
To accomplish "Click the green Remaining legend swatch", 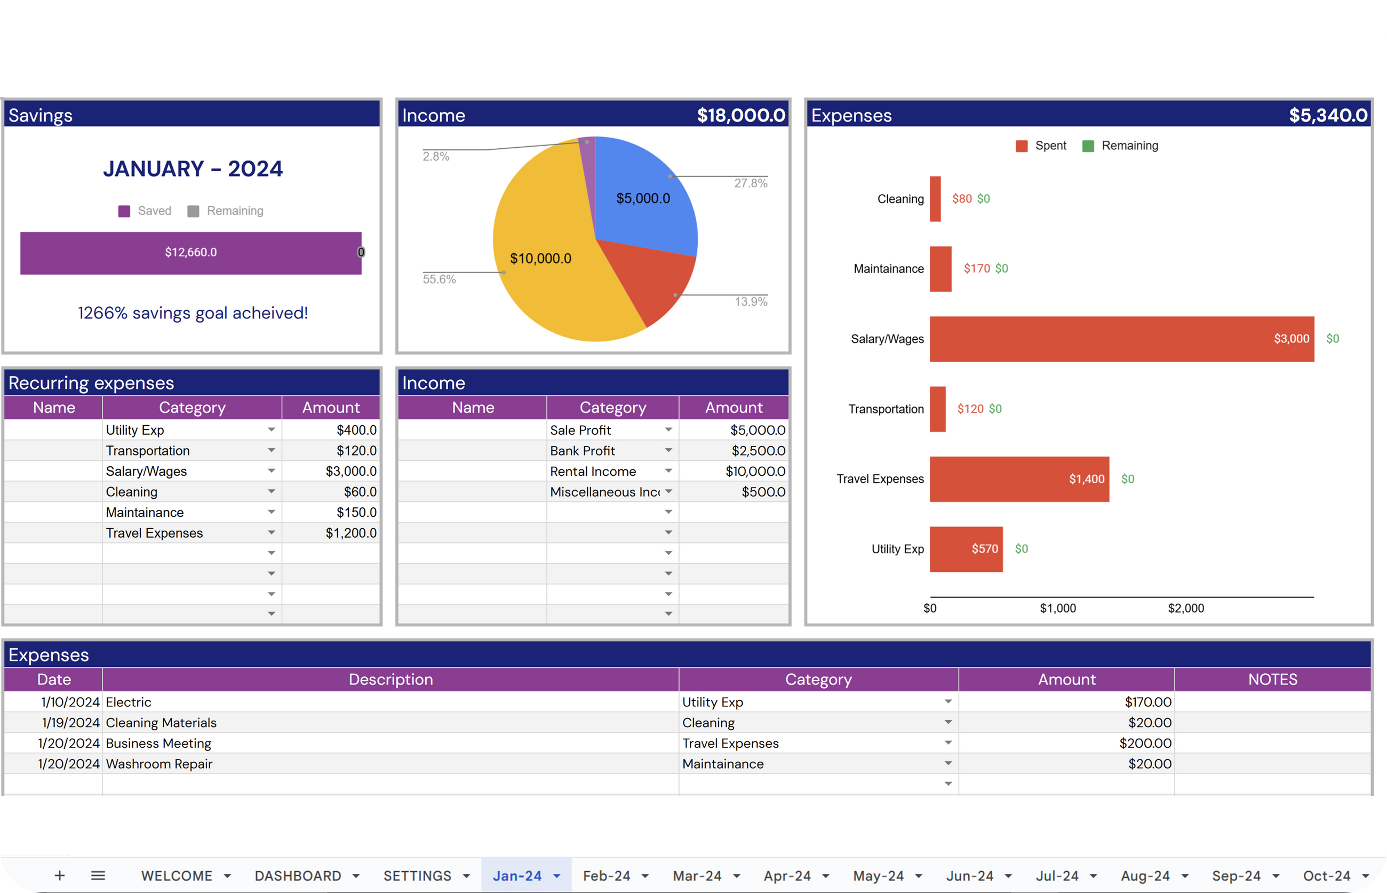I will (1088, 146).
